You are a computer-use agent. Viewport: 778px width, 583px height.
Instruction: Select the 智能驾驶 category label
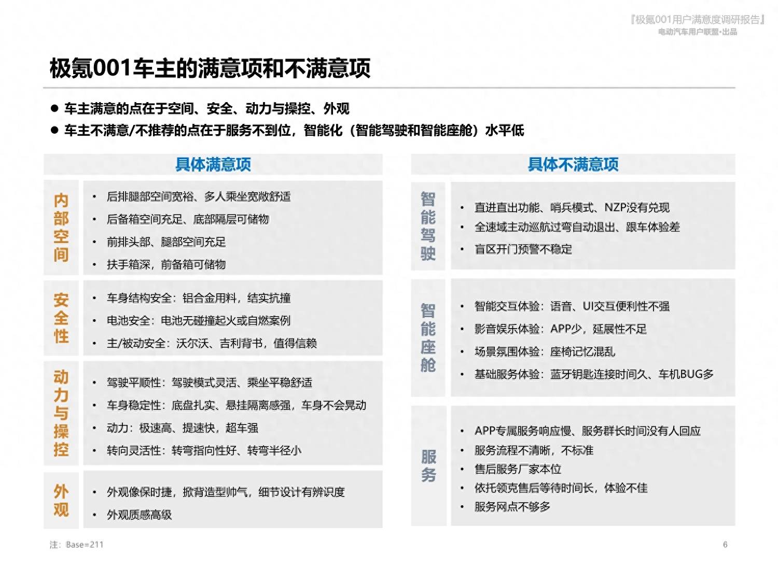(428, 226)
